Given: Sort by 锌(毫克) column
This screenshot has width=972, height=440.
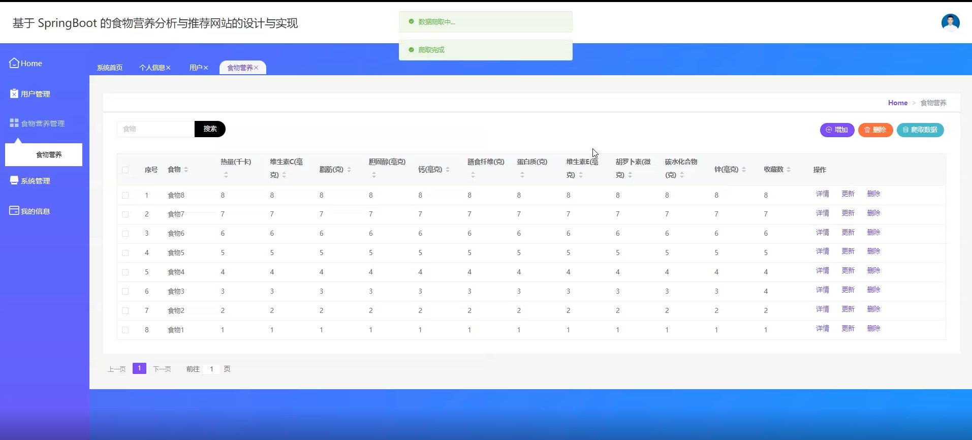Looking at the screenshot, I should [744, 170].
